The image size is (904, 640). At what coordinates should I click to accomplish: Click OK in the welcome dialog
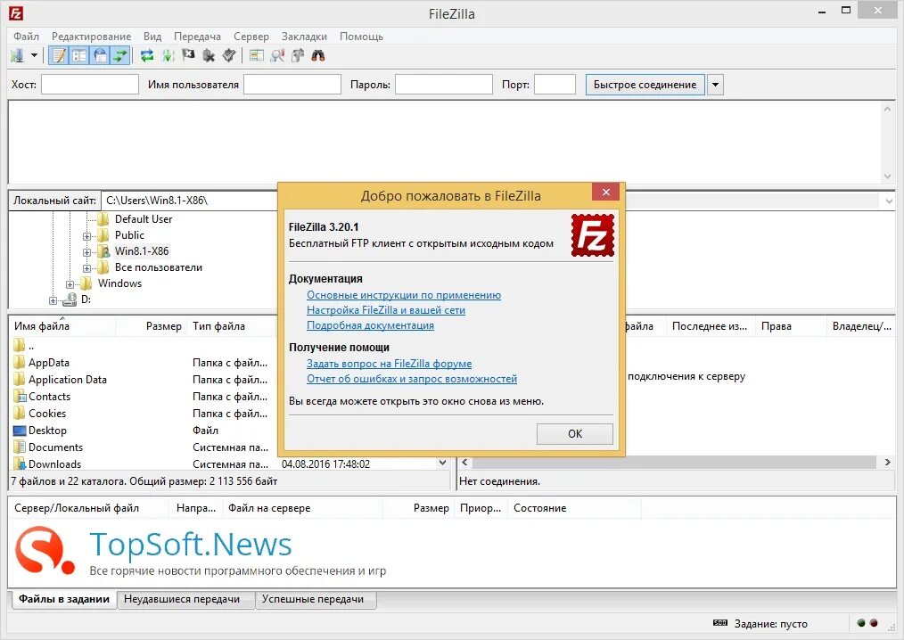575,433
